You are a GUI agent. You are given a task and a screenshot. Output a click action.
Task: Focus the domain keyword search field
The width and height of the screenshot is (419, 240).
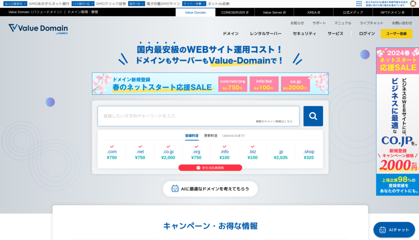pyautogui.click(x=198, y=116)
